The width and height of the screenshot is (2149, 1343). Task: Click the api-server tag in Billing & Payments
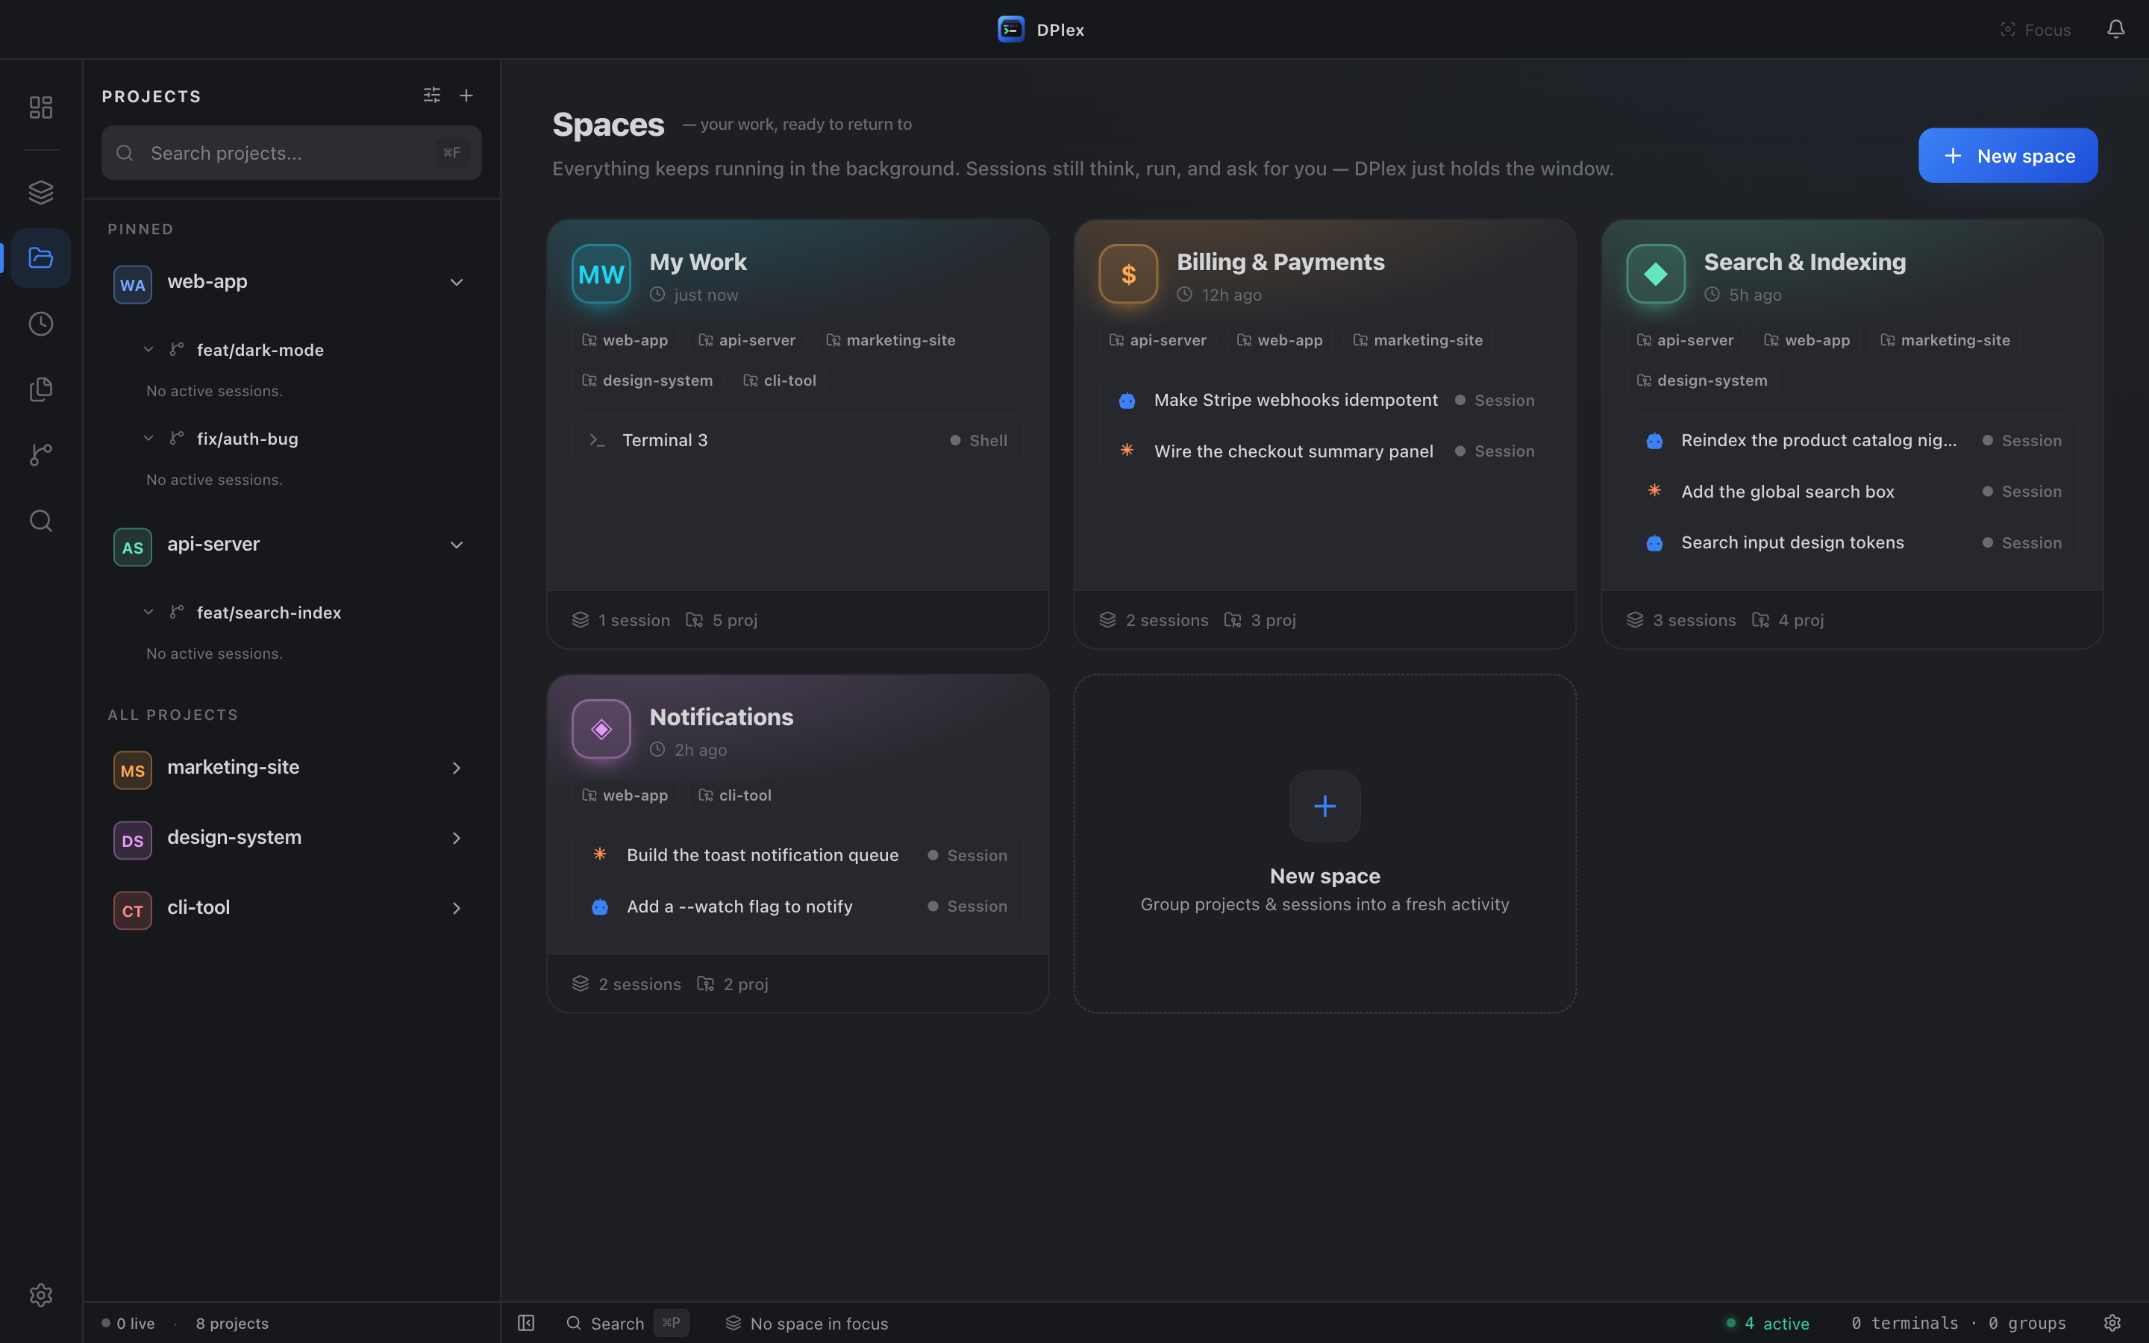pyautogui.click(x=1158, y=340)
